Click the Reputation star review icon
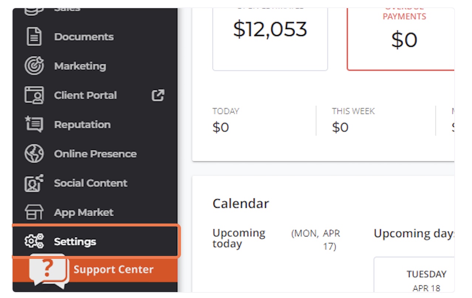This screenshot has width=472, height=298. [x=34, y=124]
